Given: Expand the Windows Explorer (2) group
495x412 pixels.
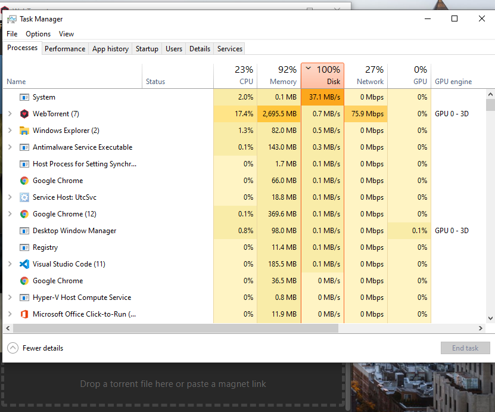Looking at the screenshot, I should [x=10, y=131].
